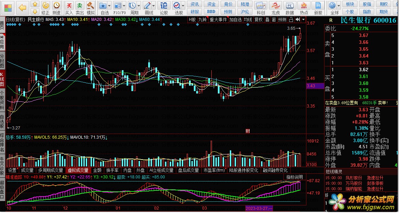Screen dimensions: 400x213
Task: Click the 设置 indicator settings button
Action: click(12, 170)
